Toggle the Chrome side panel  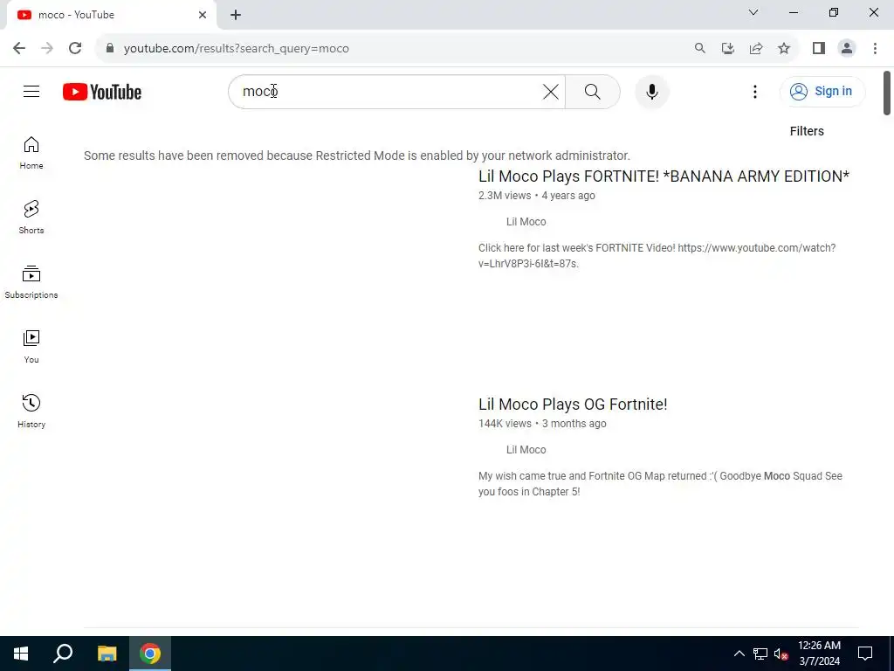[x=819, y=48]
